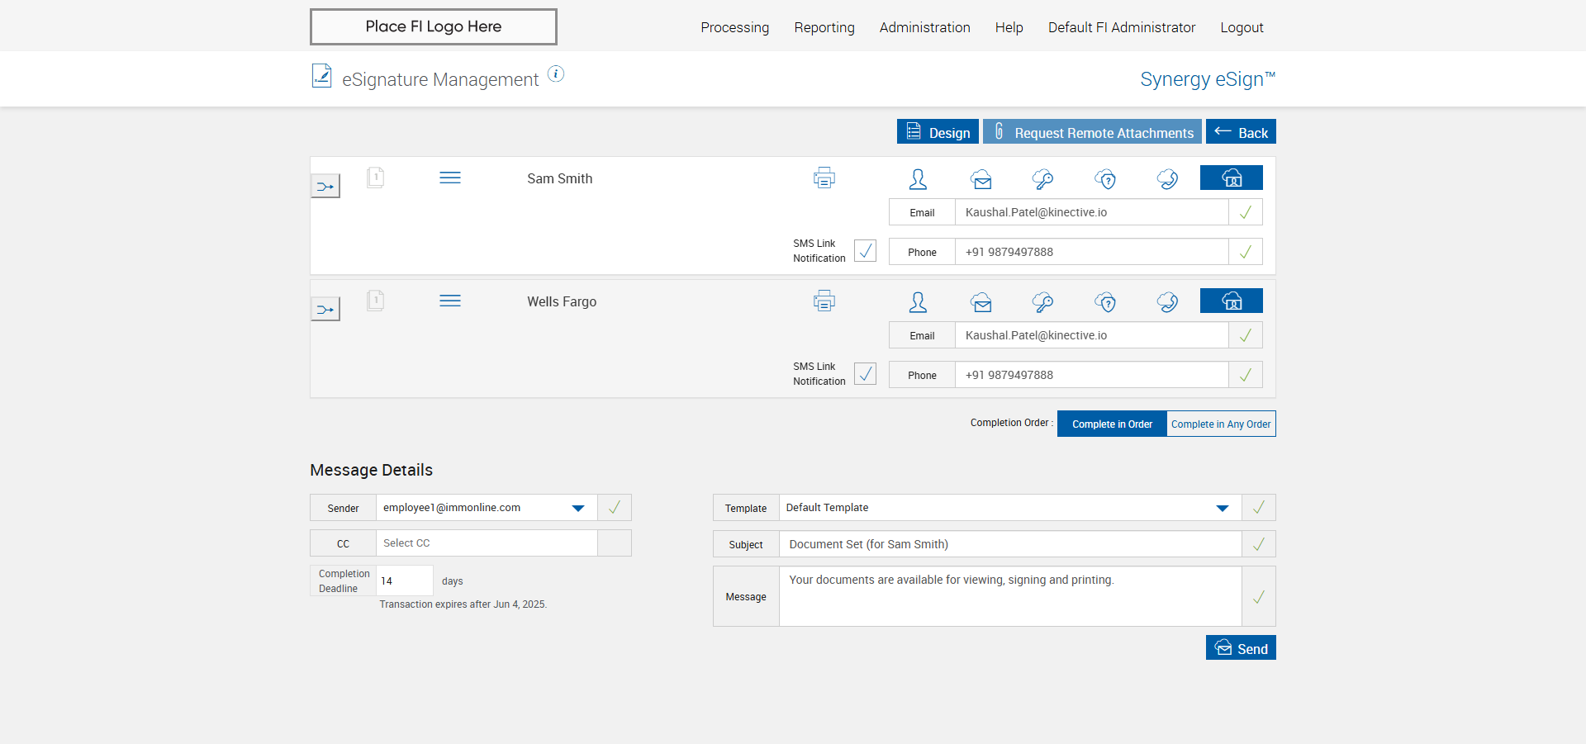Click the Subject input field
Screen dimensions: 1586x744
tap(1010, 544)
